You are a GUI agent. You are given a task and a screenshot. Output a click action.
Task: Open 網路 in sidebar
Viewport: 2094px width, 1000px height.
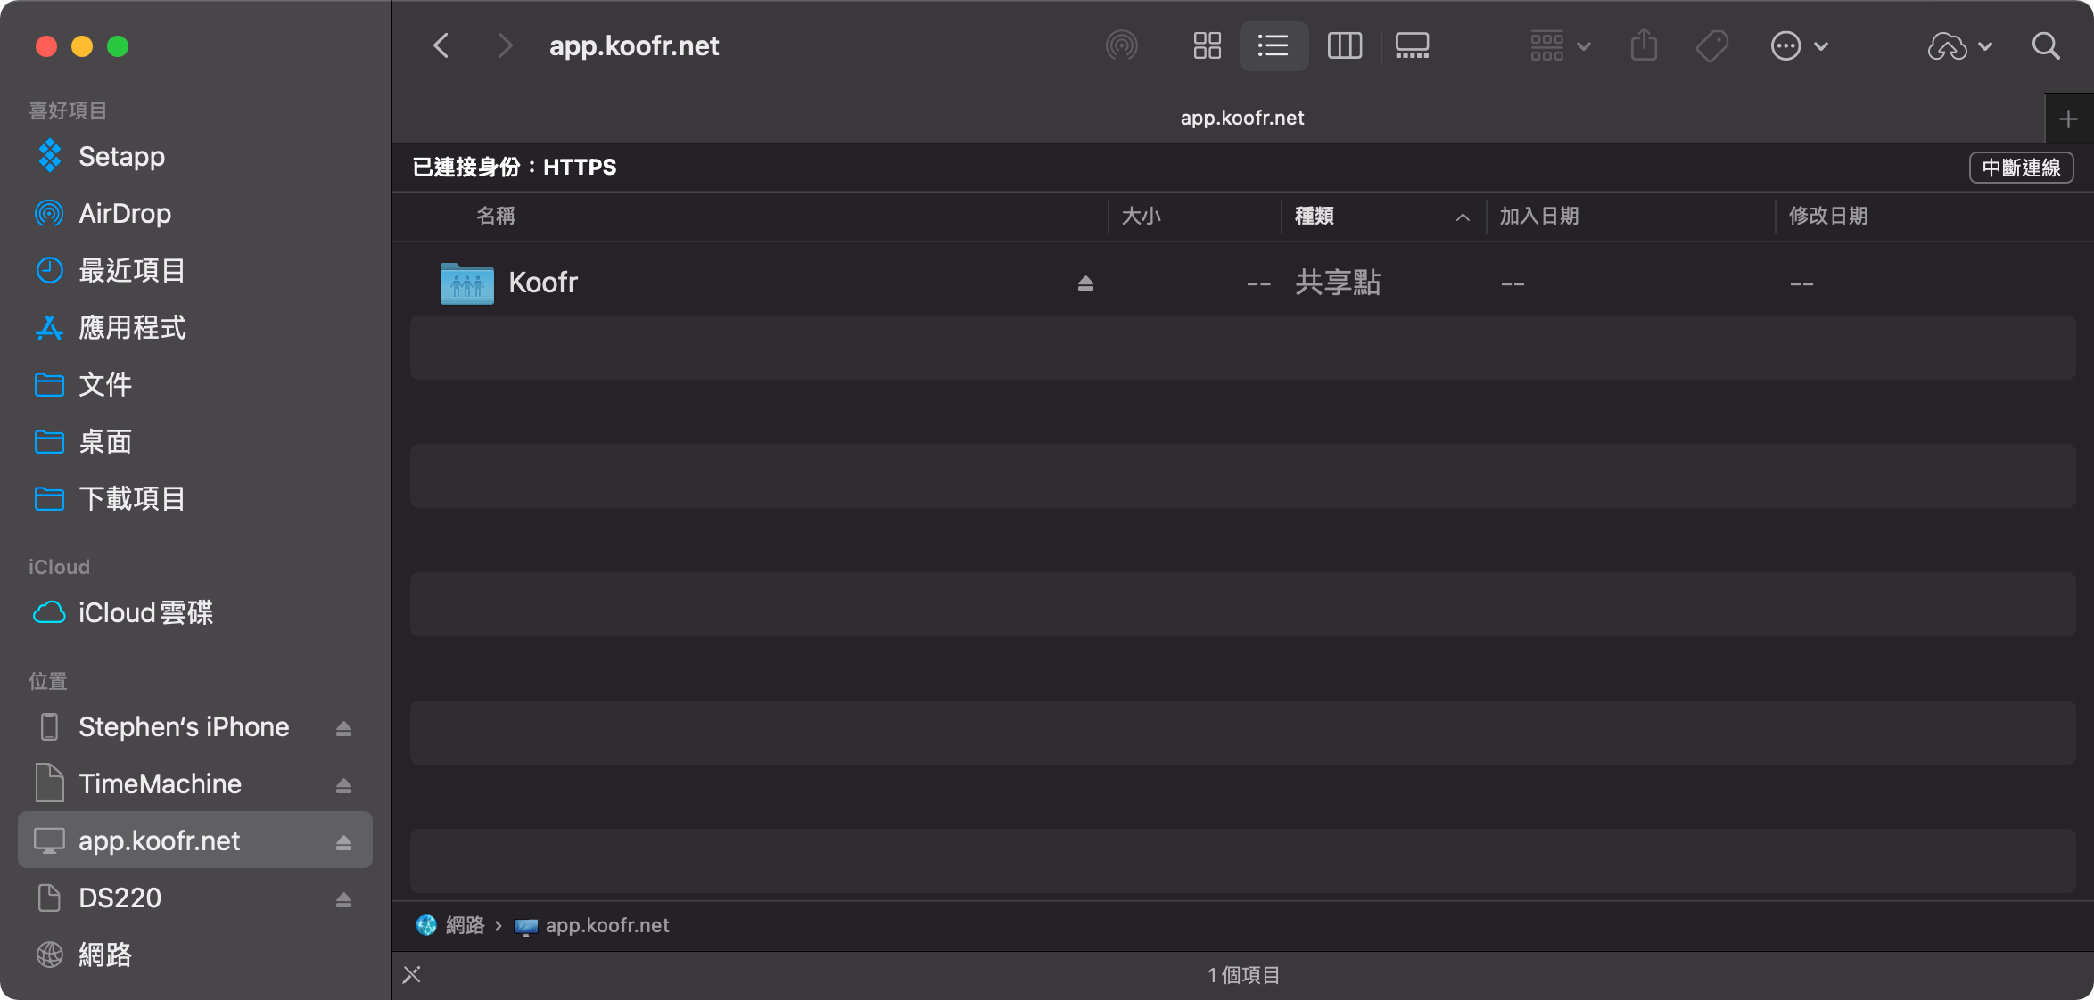(194, 955)
